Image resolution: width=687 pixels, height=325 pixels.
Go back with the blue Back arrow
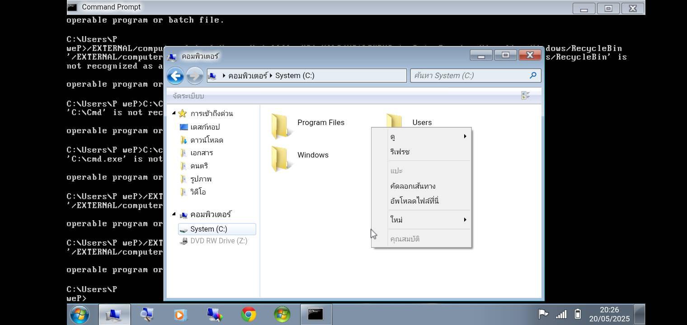175,75
